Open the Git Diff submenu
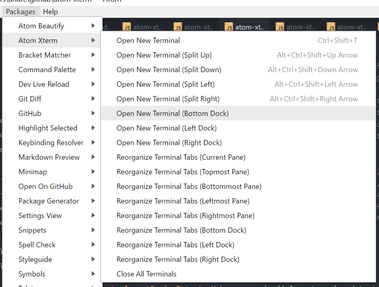 coord(51,99)
